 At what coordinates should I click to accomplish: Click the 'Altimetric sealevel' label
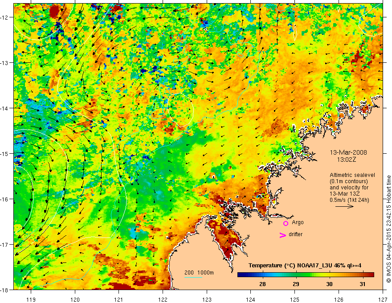[352, 175]
